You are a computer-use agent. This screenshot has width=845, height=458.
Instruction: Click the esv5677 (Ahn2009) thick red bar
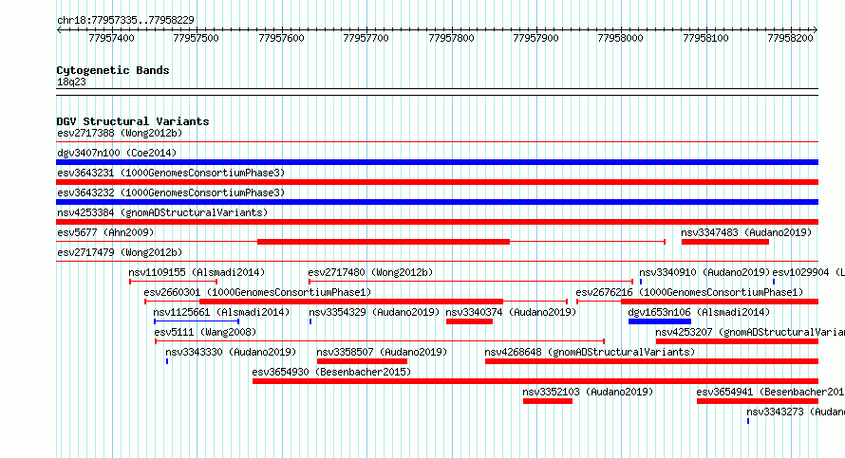pos(384,242)
